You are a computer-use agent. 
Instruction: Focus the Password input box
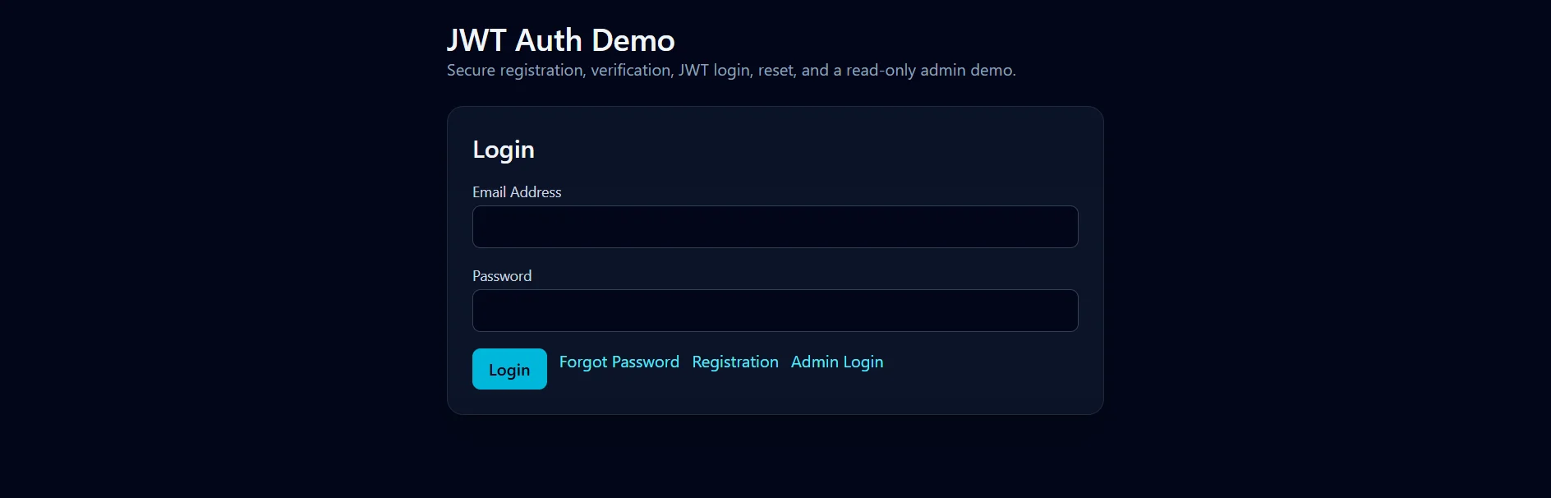[775, 311]
